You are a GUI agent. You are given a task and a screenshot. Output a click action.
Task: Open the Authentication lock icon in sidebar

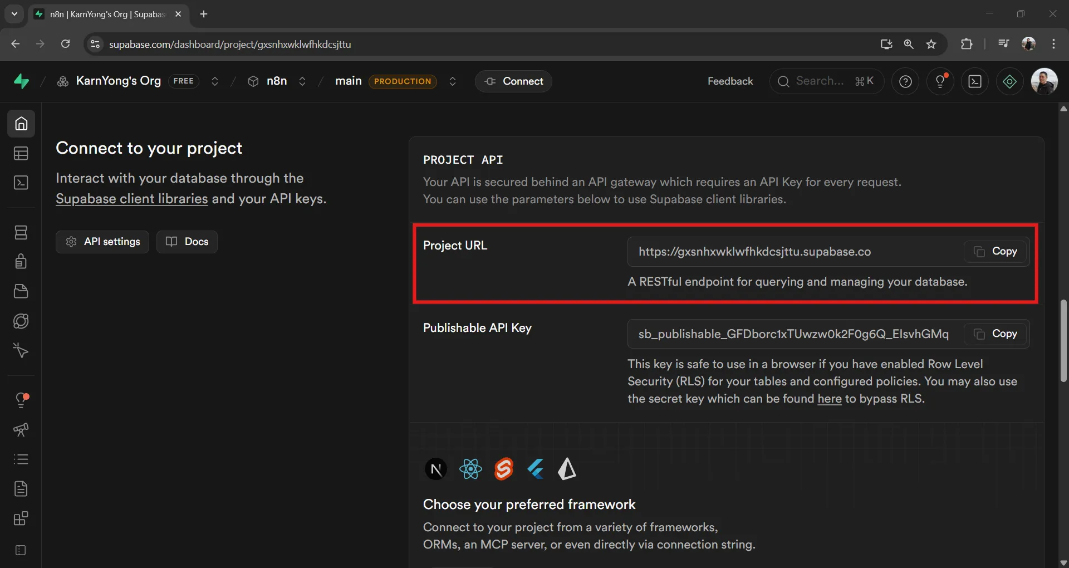pos(21,262)
